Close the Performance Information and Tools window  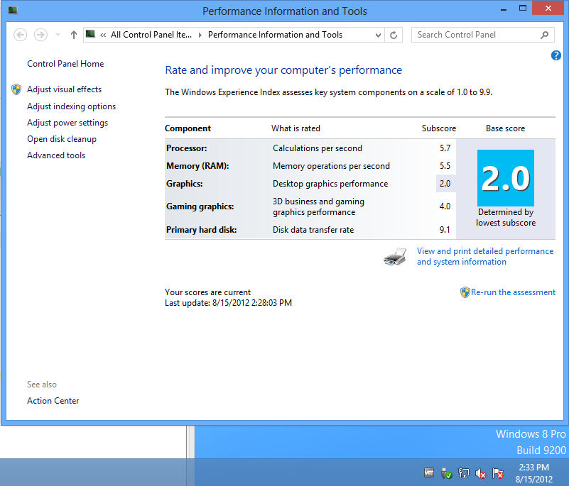(x=548, y=8)
